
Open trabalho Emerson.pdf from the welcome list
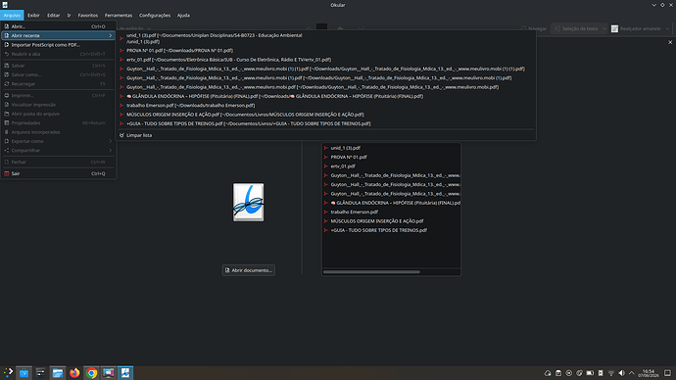(354, 212)
